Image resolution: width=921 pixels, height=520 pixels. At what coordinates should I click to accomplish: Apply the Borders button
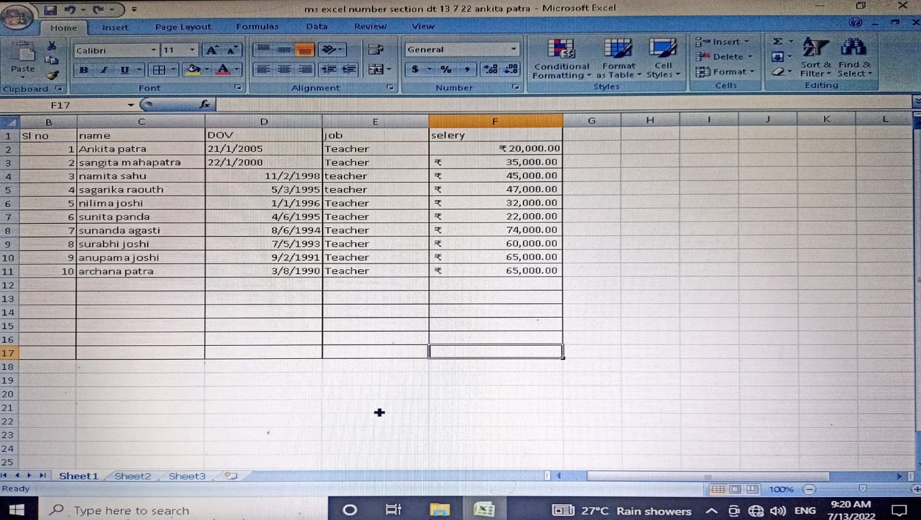[159, 70]
